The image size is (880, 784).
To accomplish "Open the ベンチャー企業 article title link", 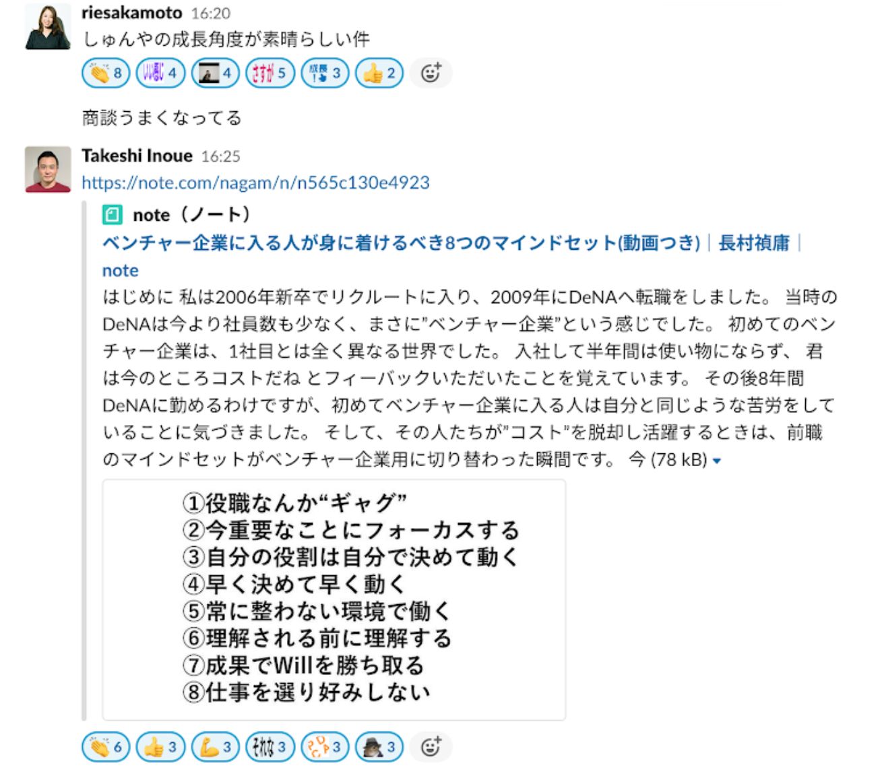I will click(402, 242).
